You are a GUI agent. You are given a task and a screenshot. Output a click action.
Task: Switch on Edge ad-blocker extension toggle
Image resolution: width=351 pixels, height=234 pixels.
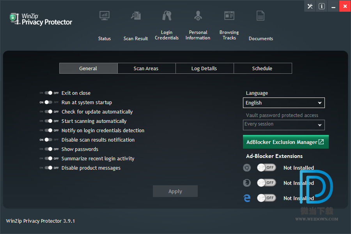[x=266, y=198]
